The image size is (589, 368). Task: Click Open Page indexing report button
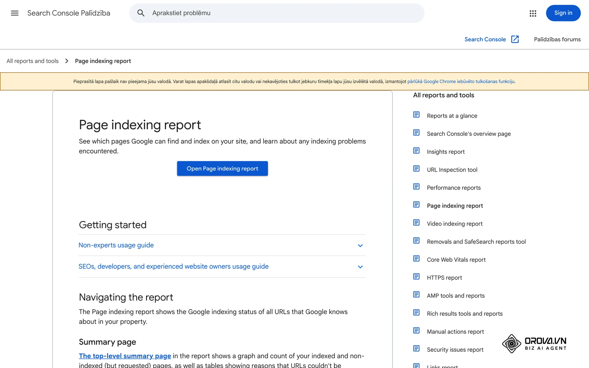pyautogui.click(x=222, y=169)
